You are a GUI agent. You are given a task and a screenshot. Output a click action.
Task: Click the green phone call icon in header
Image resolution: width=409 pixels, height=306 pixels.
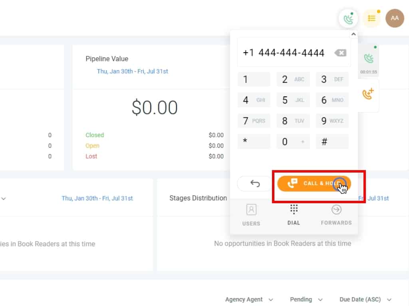click(x=348, y=19)
